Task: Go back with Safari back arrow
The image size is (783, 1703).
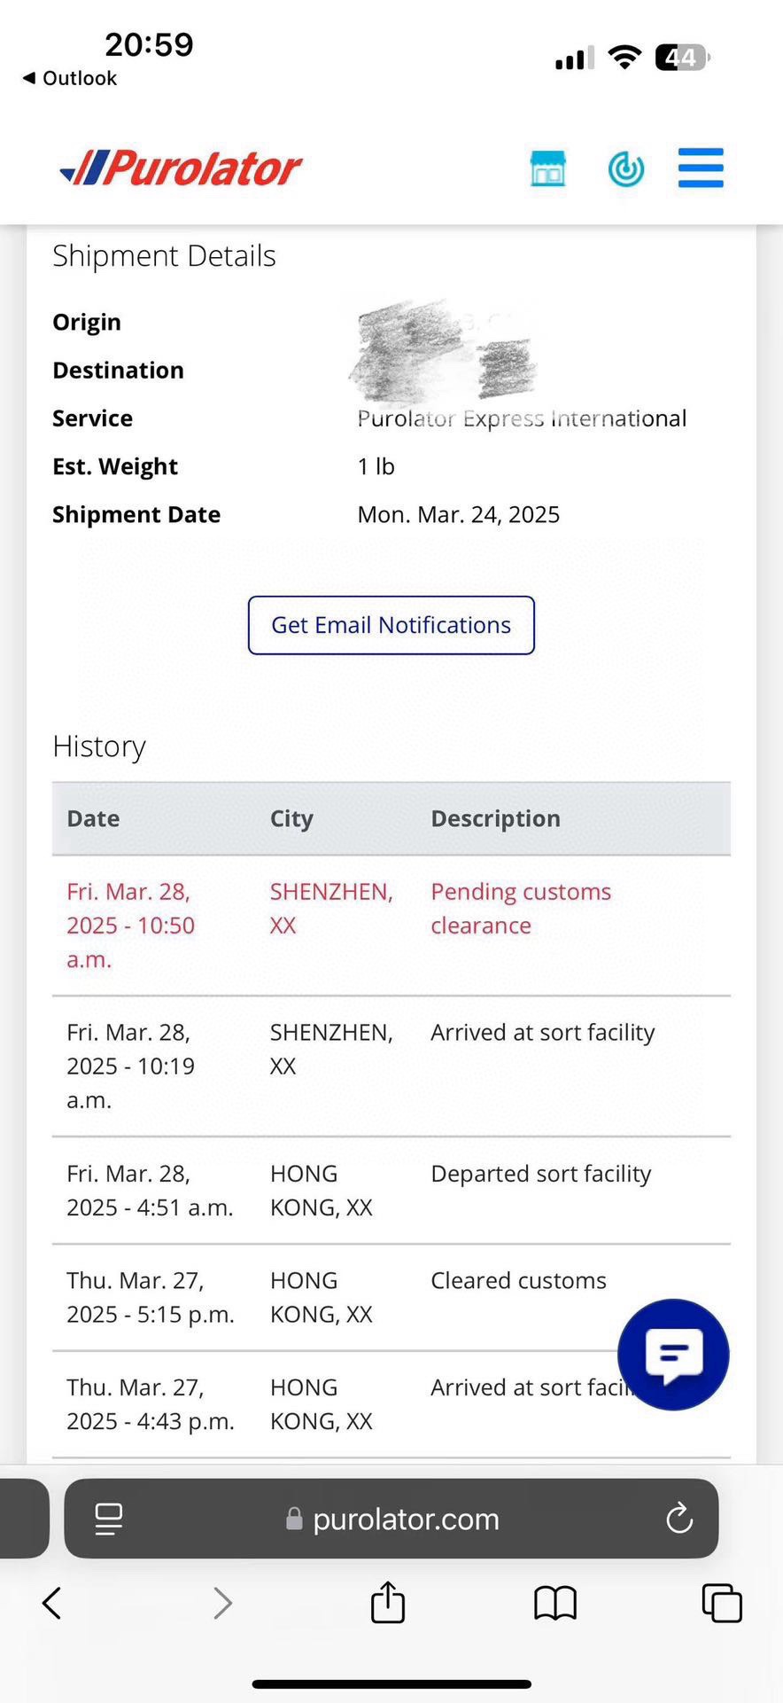Action: tap(52, 1603)
